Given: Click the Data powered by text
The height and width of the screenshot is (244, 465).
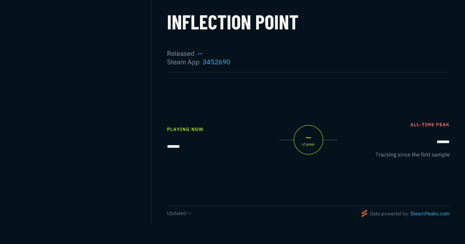Looking at the screenshot, I should click(389, 213).
